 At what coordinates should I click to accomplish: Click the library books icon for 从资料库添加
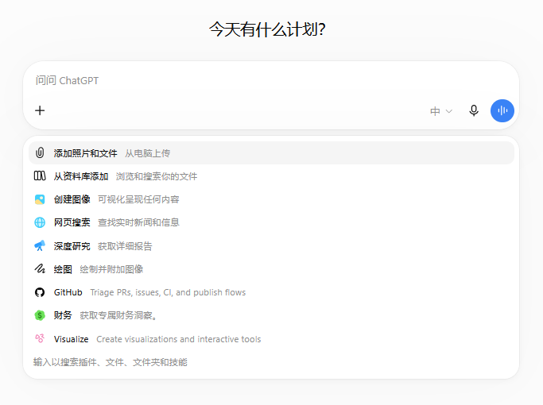point(40,175)
